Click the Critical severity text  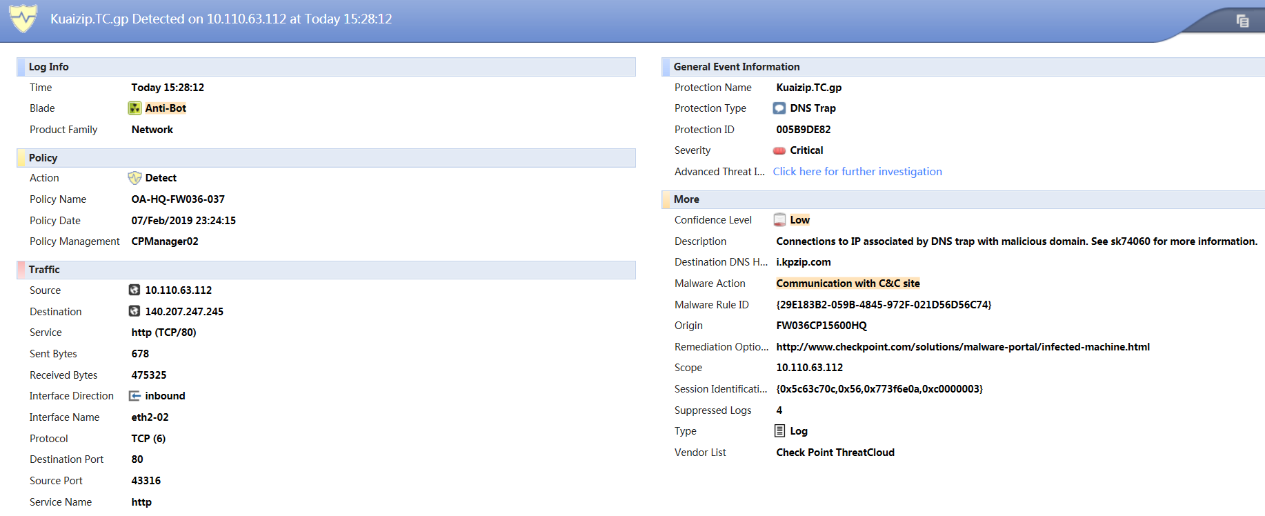pyautogui.click(x=806, y=150)
